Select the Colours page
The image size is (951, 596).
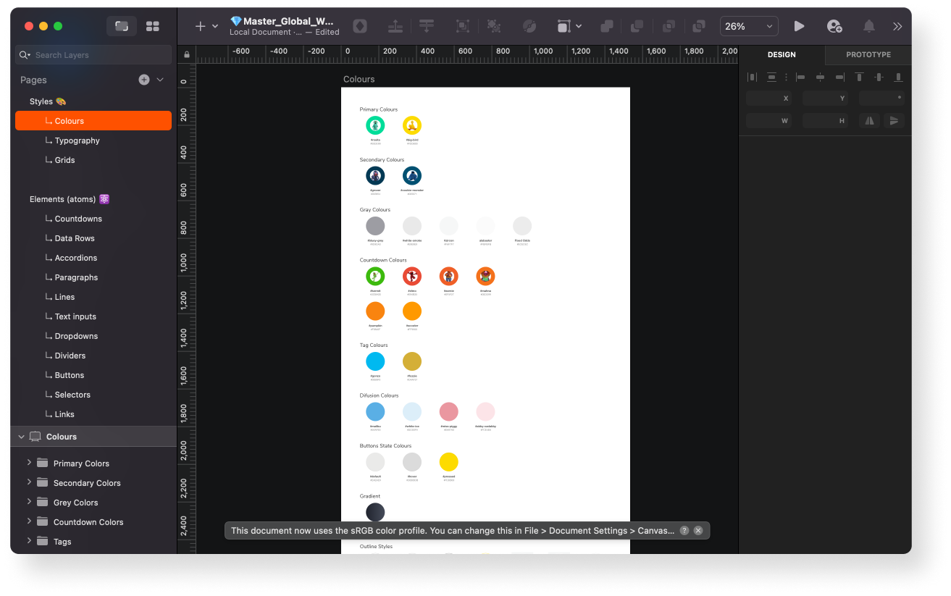pos(93,121)
